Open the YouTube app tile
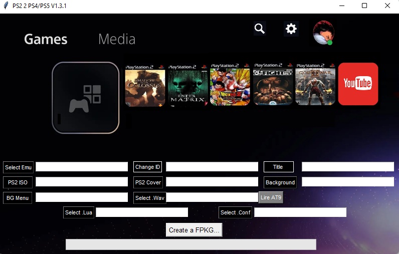The image size is (399, 254). 358,84
